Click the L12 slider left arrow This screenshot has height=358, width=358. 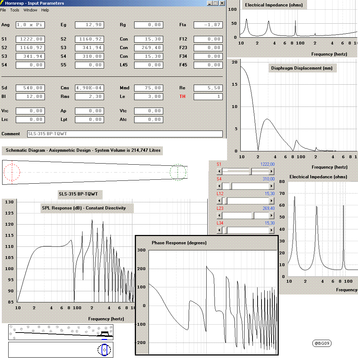click(x=219, y=201)
